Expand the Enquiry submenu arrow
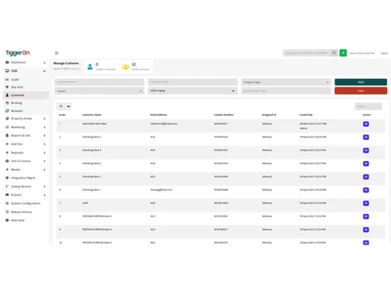391x293 pixels. pyautogui.click(x=45, y=195)
